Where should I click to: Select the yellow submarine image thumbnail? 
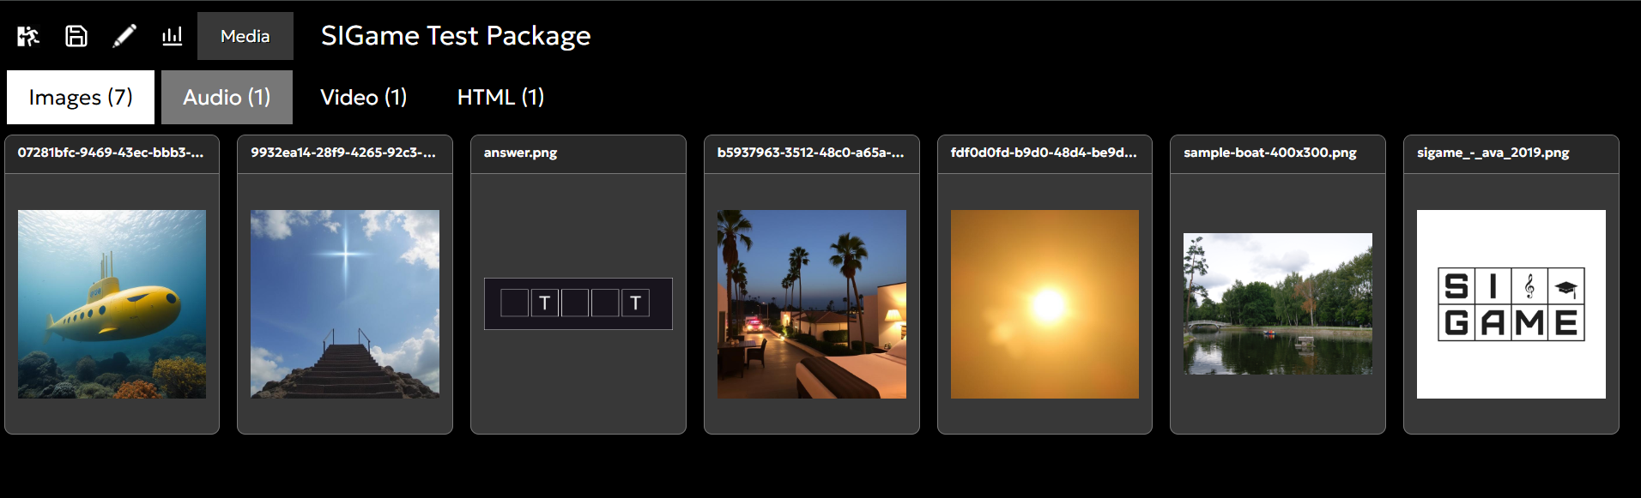112,304
